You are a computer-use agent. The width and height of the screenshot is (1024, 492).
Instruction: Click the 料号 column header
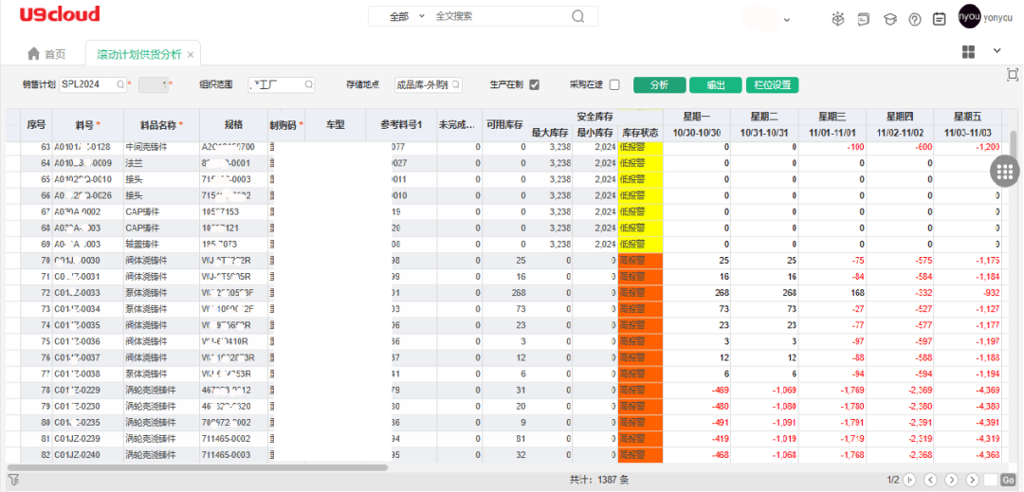pos(88,124)
